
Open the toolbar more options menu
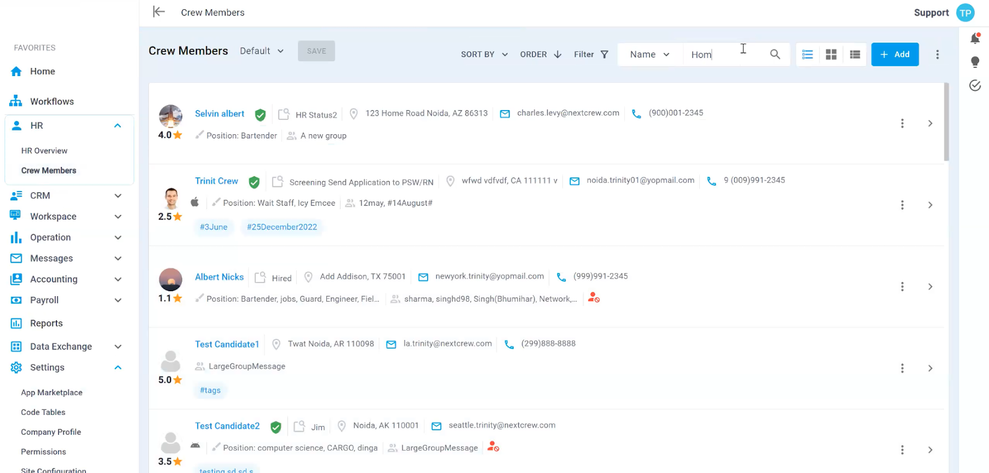(937, 54)
